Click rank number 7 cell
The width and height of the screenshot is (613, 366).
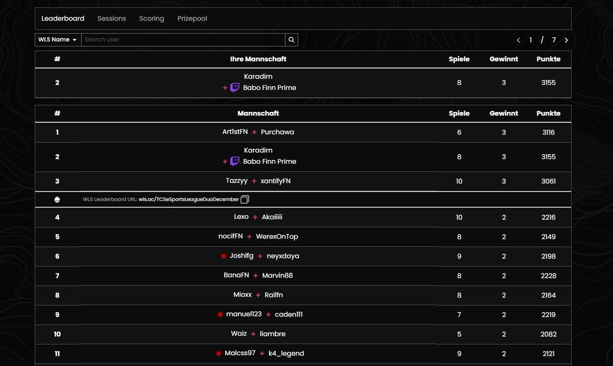tap(57, 276)
